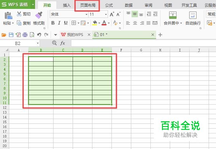
Task: Click the decrease indent icon
Action: tap(149, 14)
